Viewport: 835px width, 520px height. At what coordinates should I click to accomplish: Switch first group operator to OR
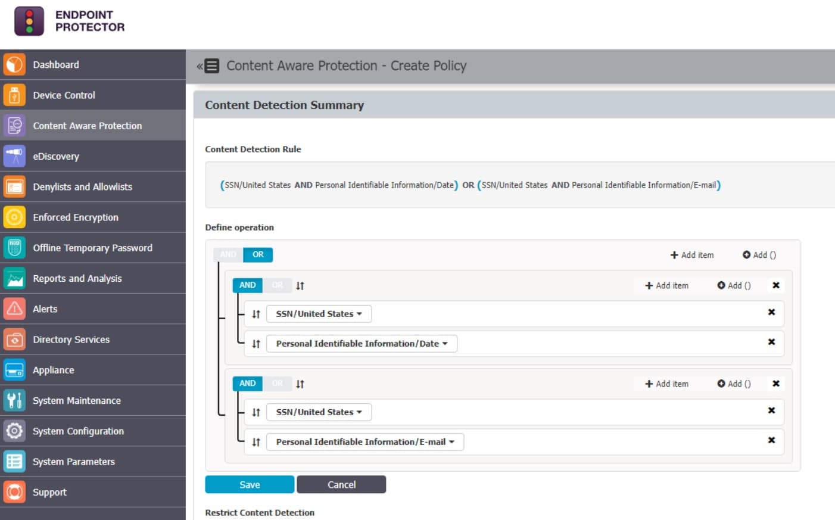click(277, 285)
